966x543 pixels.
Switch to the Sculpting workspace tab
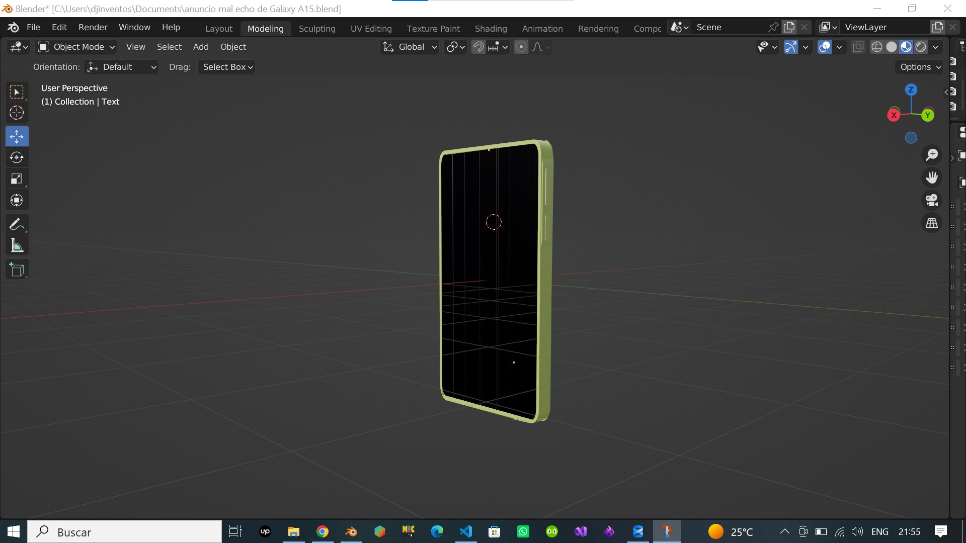(x=317, y=29)
